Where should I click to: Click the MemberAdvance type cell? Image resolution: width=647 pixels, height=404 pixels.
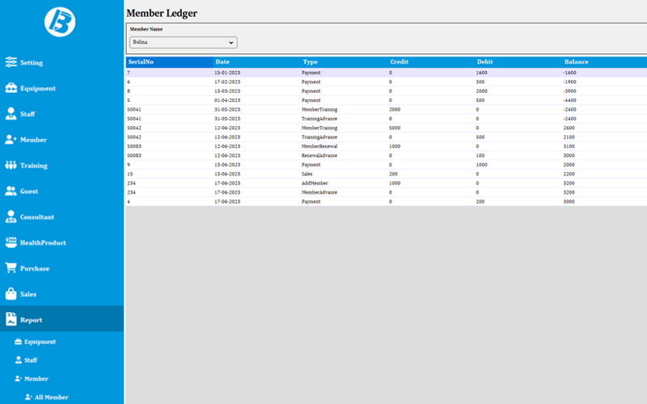click(319, 192)
